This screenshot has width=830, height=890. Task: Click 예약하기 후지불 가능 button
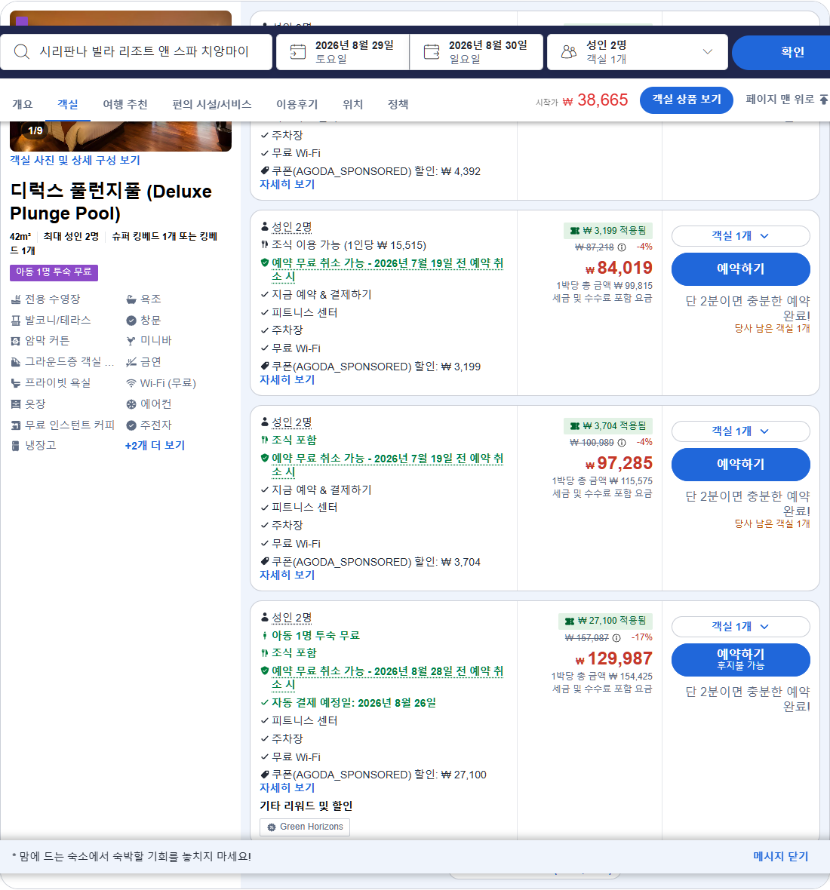click(740, 659)
